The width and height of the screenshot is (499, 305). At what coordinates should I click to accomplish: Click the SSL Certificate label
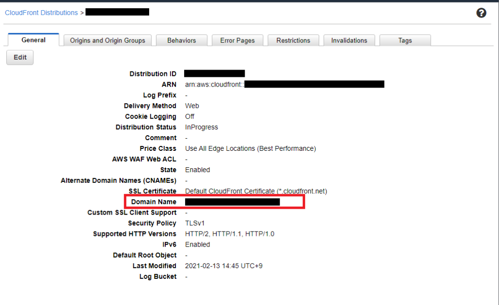pos(153,191)
